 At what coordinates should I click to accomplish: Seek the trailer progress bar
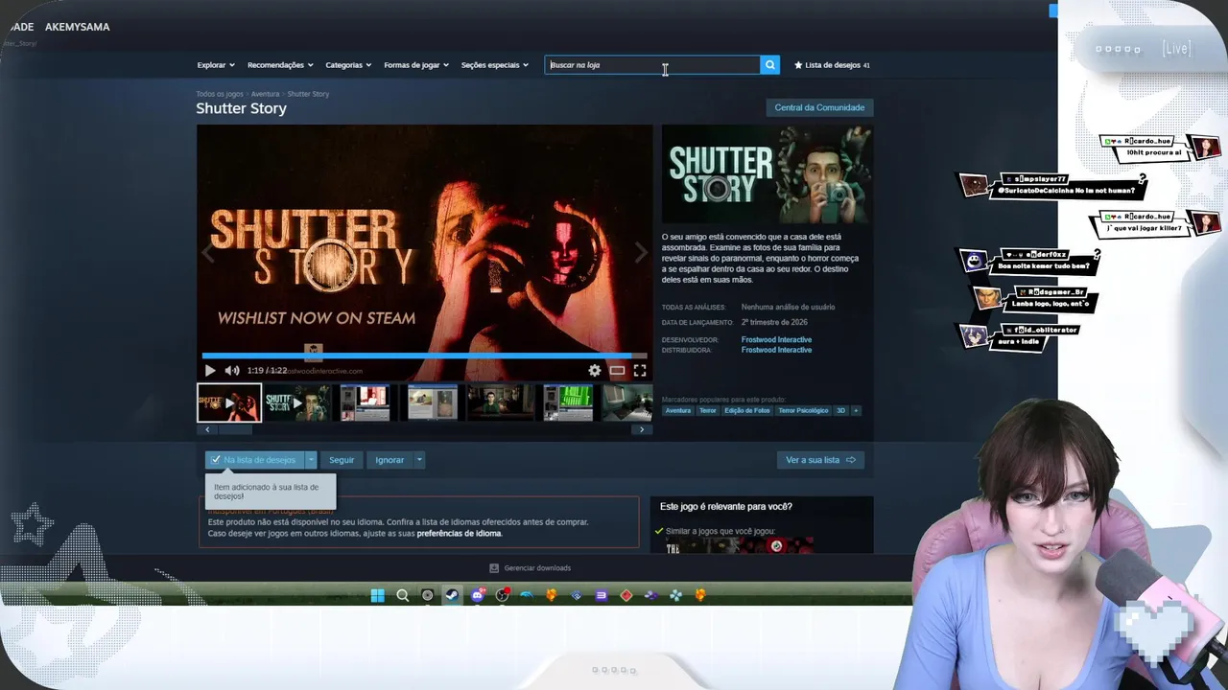(x=424, y=356)
